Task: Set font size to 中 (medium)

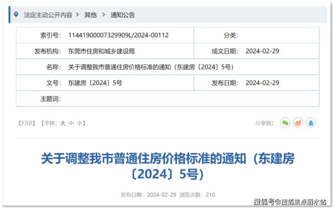Action: pos(71,123)
